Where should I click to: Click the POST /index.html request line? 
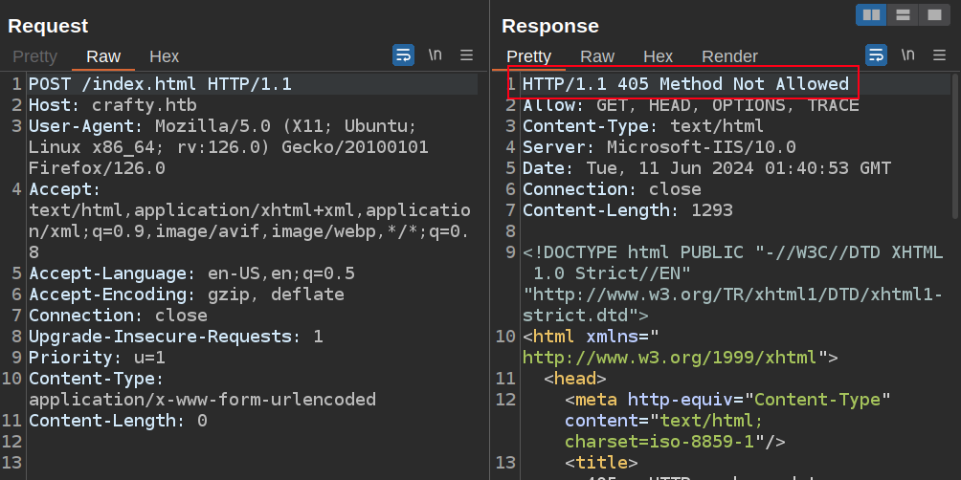pyautogui.click(x=160, y=84)
